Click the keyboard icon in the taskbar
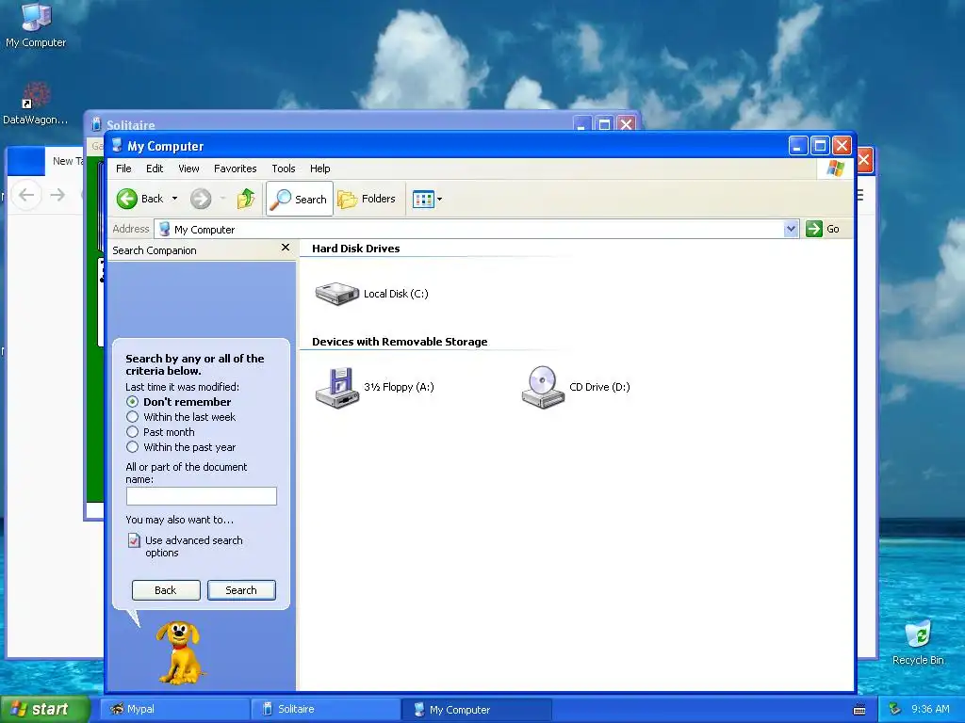The height and width of the screenshot is (723, 965). [x=859, y=710]
